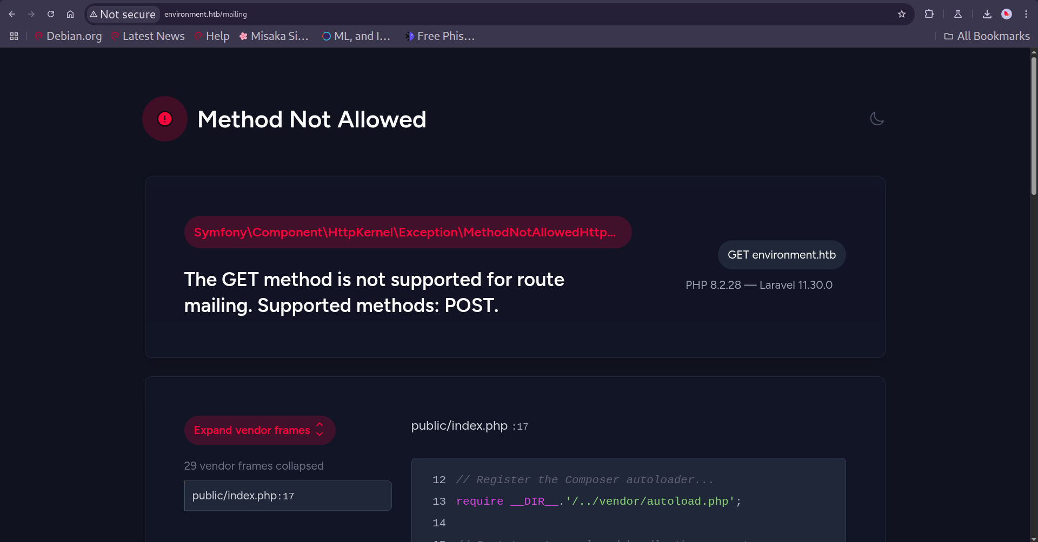Click the PHP 8.2.28 — Laravel 11.30.0 text
Viewport: 1038px width, 542px height.
pyautogui.click(x=759, y=285)
